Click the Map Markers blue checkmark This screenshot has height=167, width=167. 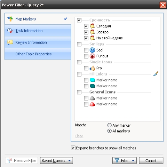coord(65,18)
